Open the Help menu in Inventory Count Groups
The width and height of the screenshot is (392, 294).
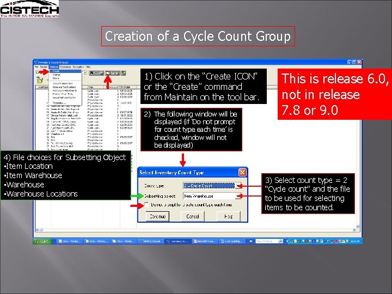click(88, 67)
